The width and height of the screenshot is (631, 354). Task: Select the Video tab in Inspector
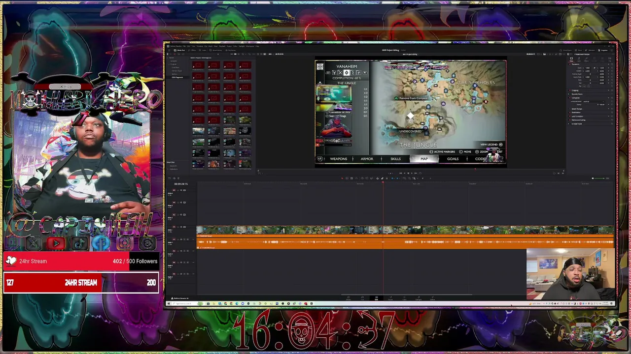point(571,59)
